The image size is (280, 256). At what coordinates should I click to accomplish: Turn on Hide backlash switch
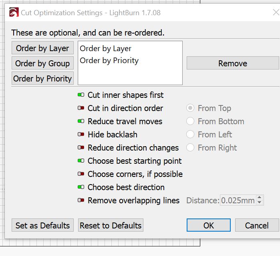click(x=81, y=135)
